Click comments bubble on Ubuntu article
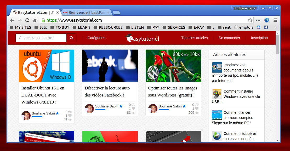This screenshot has width=290, height=151. [x=70, y=112]
